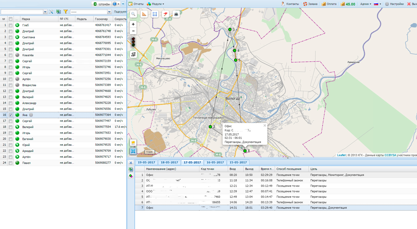
Task: Click the status icon for Глеб
Action: pyautogui.click(x=17, y=25)
